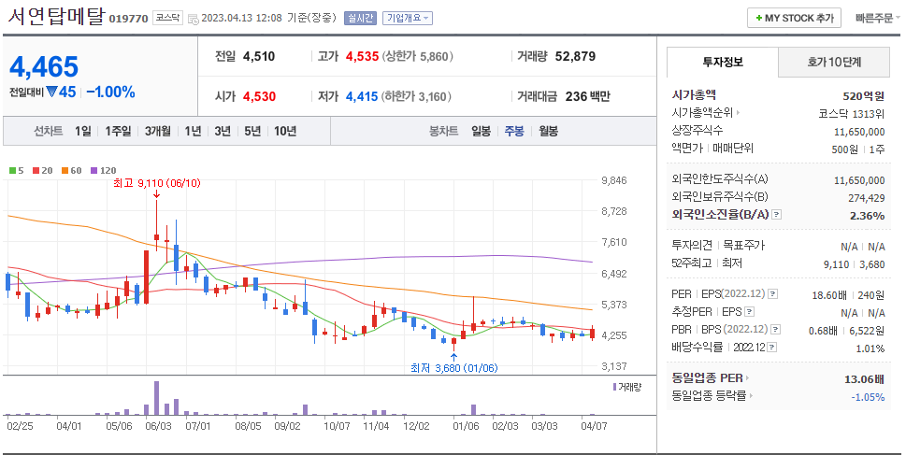
Task: Click help icon next to PER EPS(2022.12)
Action: [x=772, y=294]
